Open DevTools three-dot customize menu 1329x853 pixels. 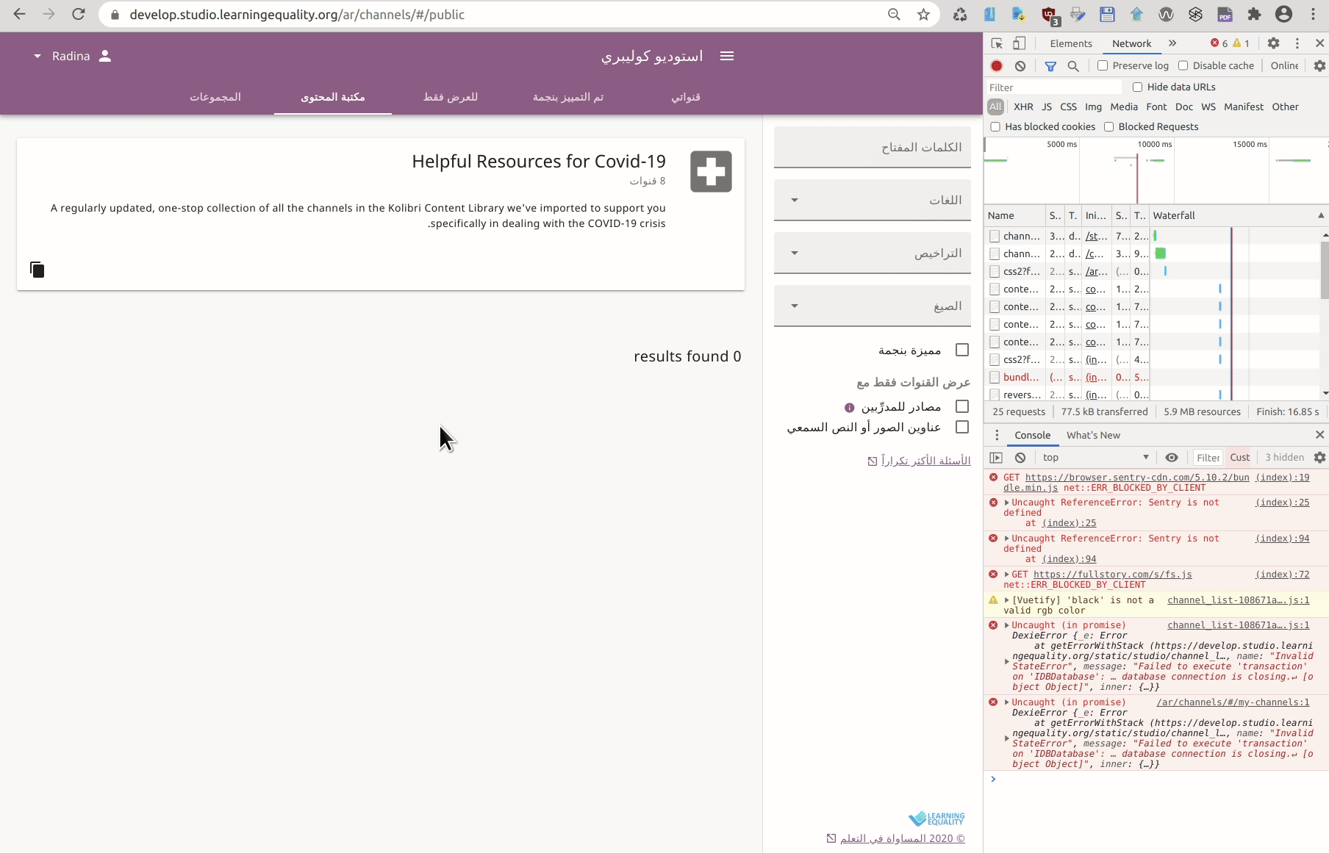1297,43
